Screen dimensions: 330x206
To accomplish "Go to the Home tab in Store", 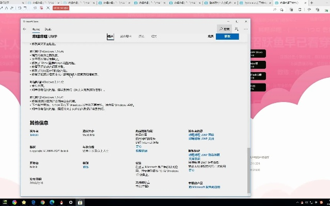I will point(36,29).
